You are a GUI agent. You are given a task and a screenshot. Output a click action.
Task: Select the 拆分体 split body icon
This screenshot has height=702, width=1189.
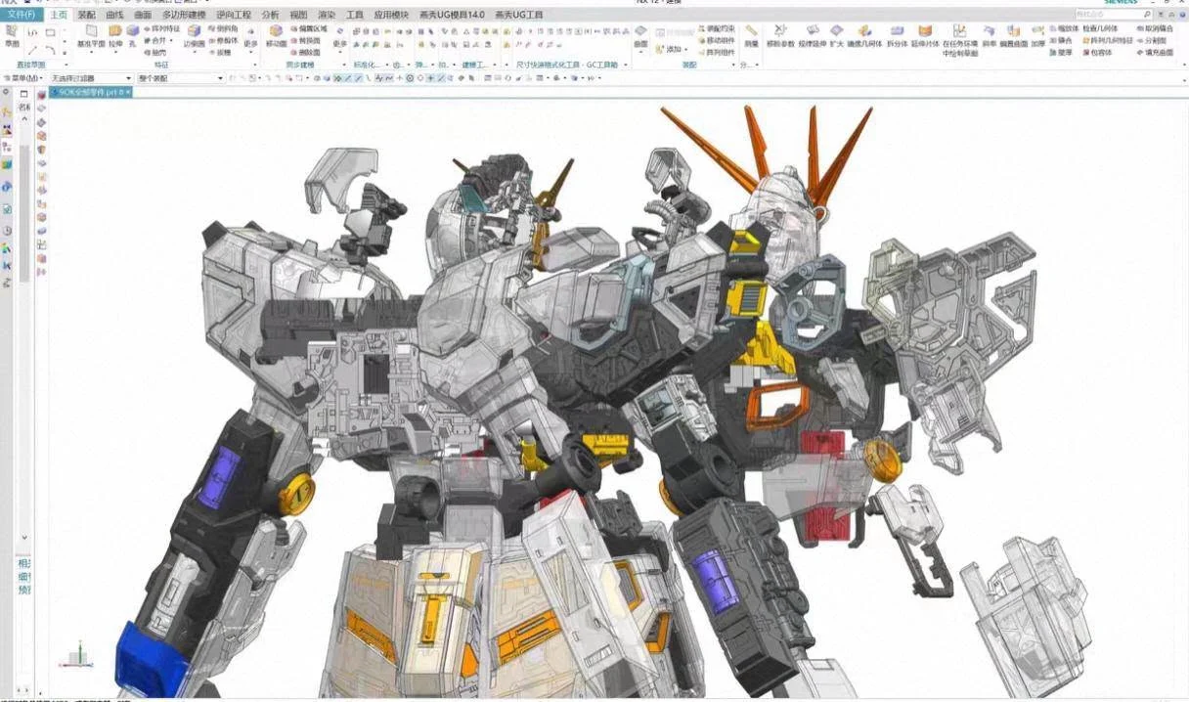pos(897,35)
